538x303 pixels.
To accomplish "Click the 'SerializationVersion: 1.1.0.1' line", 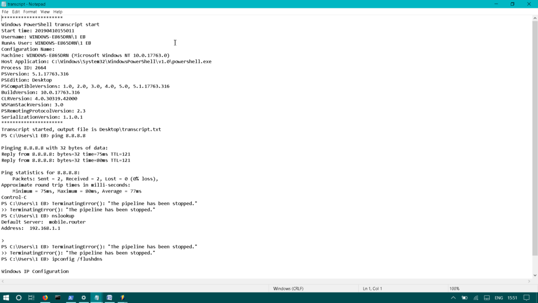I will [42, 117].
